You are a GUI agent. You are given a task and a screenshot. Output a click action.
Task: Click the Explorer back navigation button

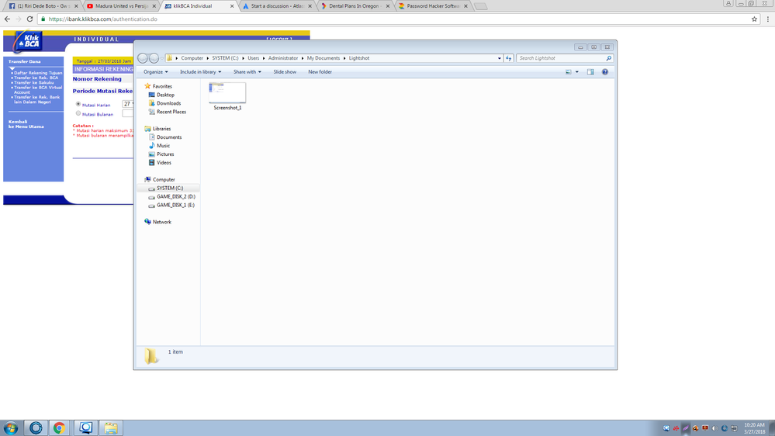[143, 58]
